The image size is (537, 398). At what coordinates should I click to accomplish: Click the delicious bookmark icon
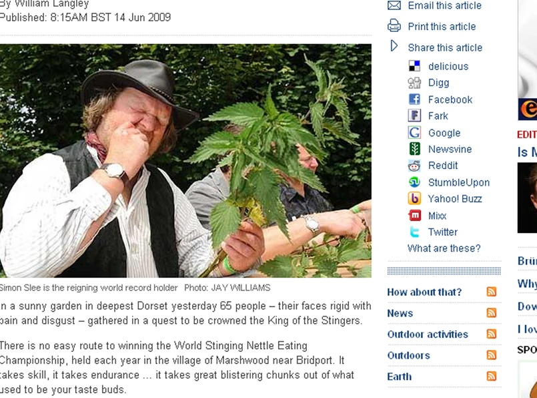coord(414,66)
